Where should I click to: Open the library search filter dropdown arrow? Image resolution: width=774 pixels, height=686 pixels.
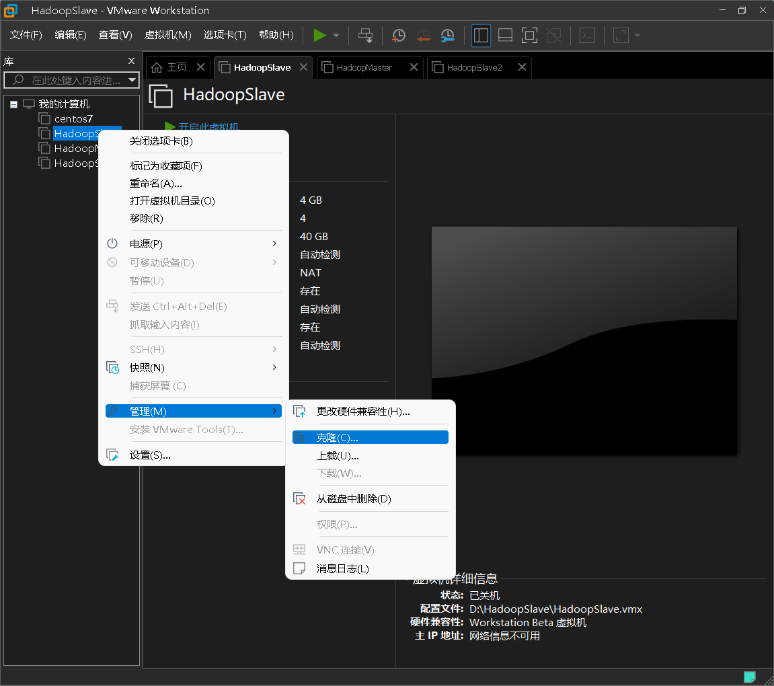point(132,80)
